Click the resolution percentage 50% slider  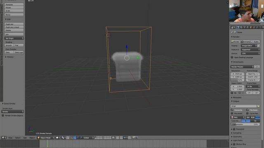pyautogui.click(x=238, y=80)
